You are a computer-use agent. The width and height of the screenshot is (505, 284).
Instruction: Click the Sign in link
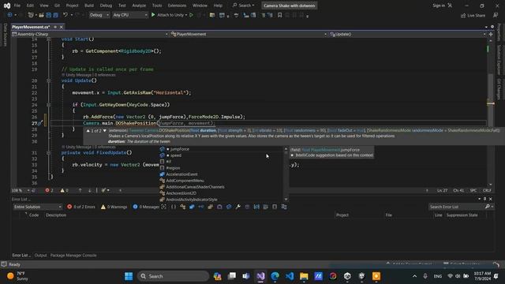point(439,6)
